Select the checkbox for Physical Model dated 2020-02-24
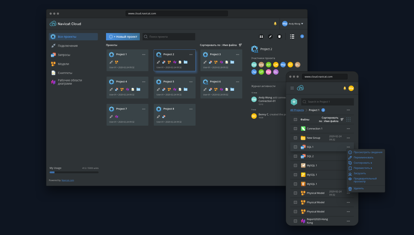Screen dimensions: 414x235 [295, 193]
